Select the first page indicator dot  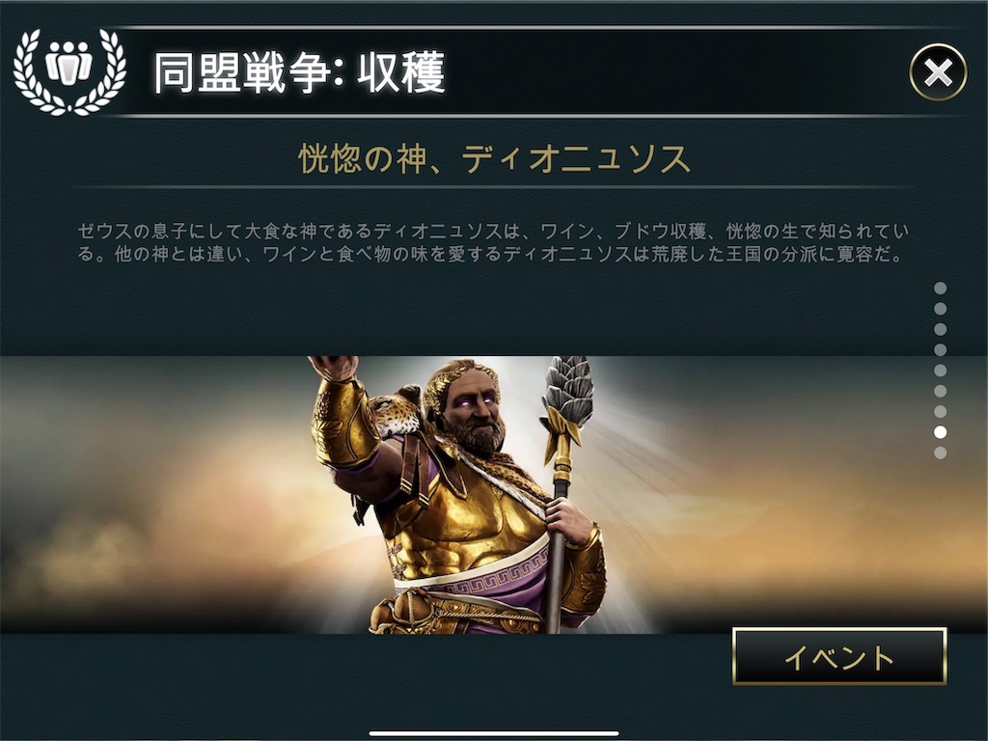pyautogui.click(x=940, y=288)
